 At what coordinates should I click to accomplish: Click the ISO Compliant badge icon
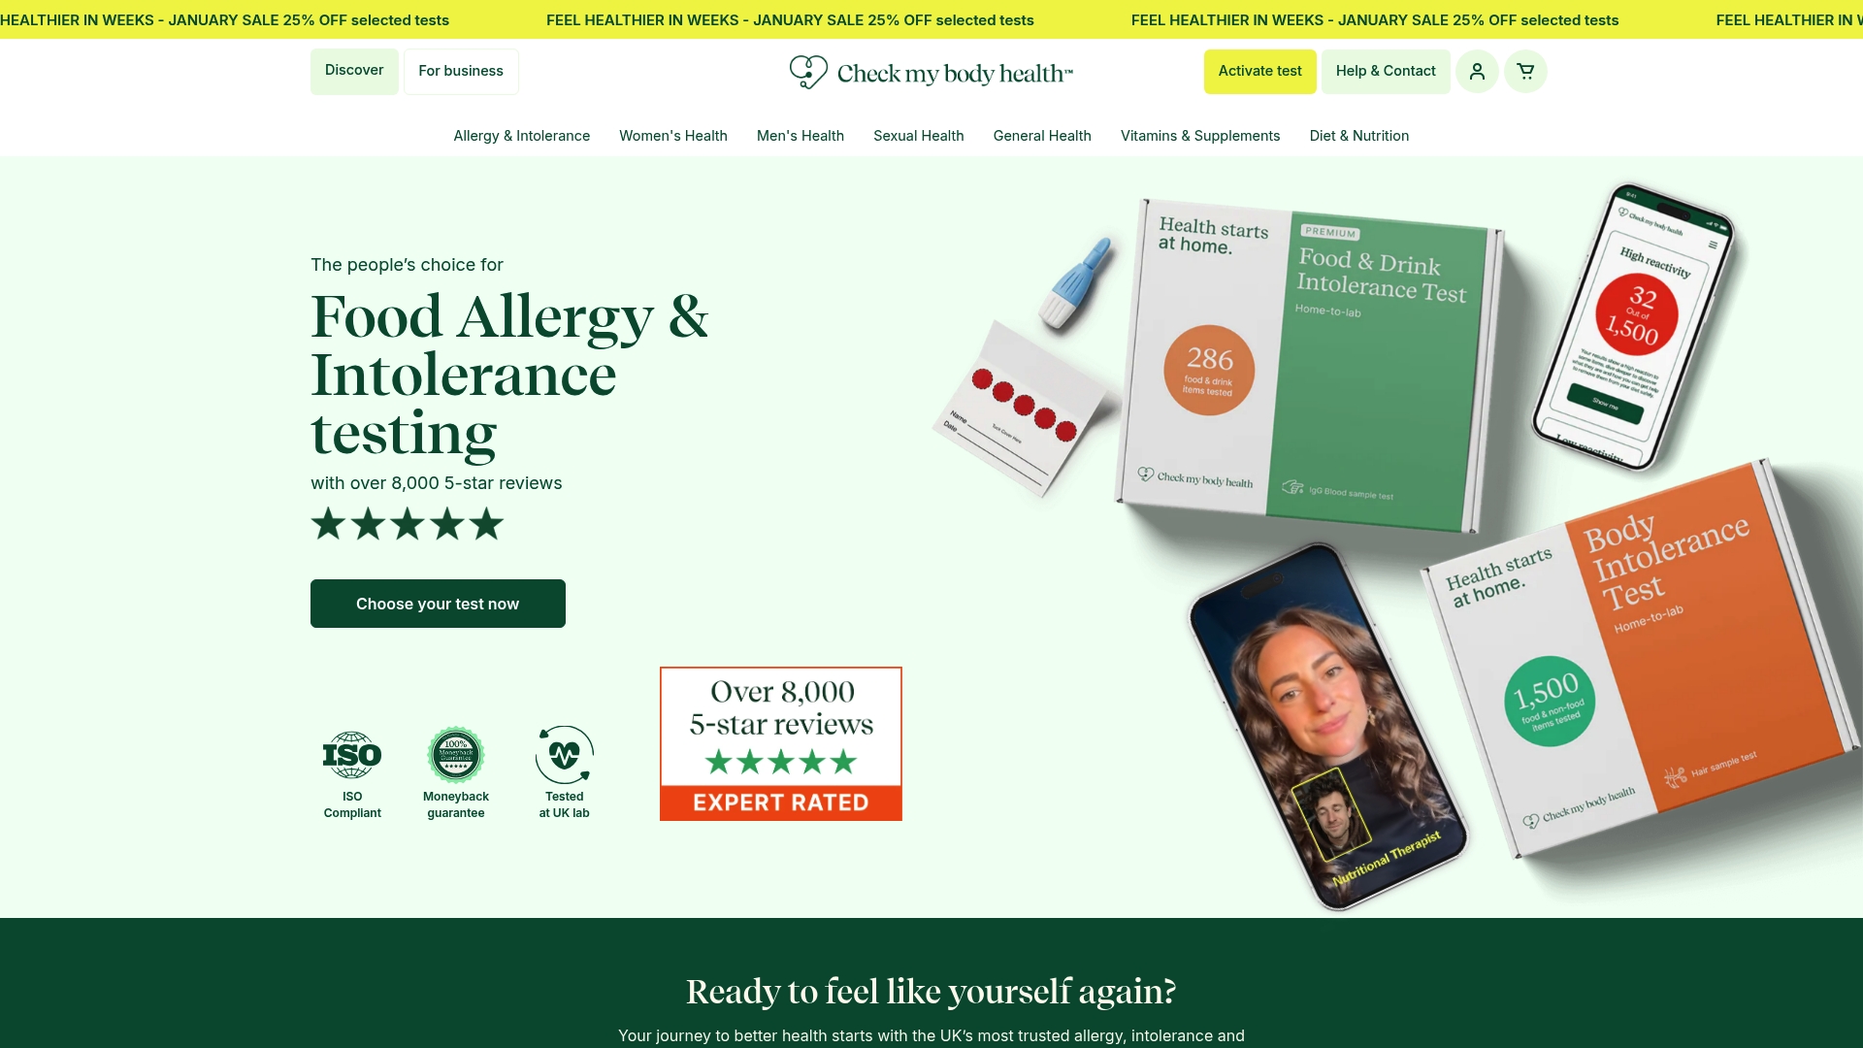(x=352, y=755)
